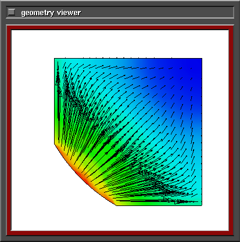The width and height of the screenshot is (240, 242).
Task: Click the top-left corner of the mesh
Action: pos(55,59)
